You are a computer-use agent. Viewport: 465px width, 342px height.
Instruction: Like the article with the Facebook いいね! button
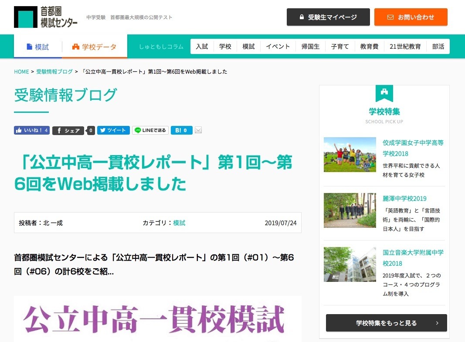[31, 130]
